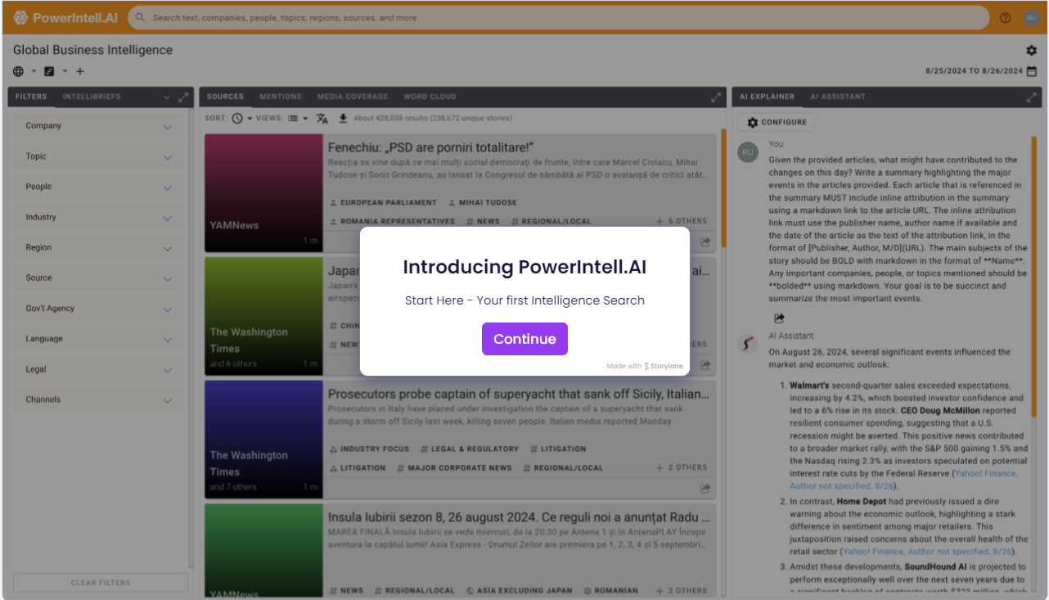
Task: Click the Industry Focus tag
Action: 369,449
